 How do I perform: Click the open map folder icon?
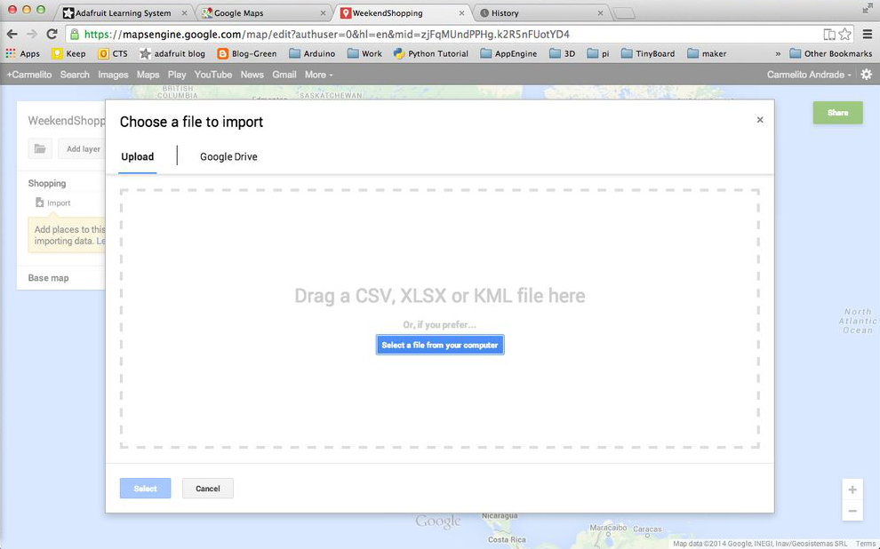pos(40,148)
